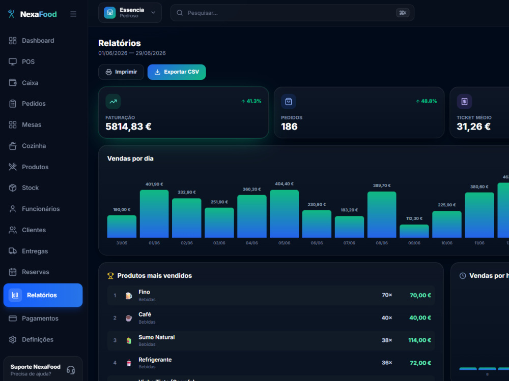The image size is (509, 381).
Task: Click the 09/06 bar showing 112,30 €
Action: coord(414,231)
